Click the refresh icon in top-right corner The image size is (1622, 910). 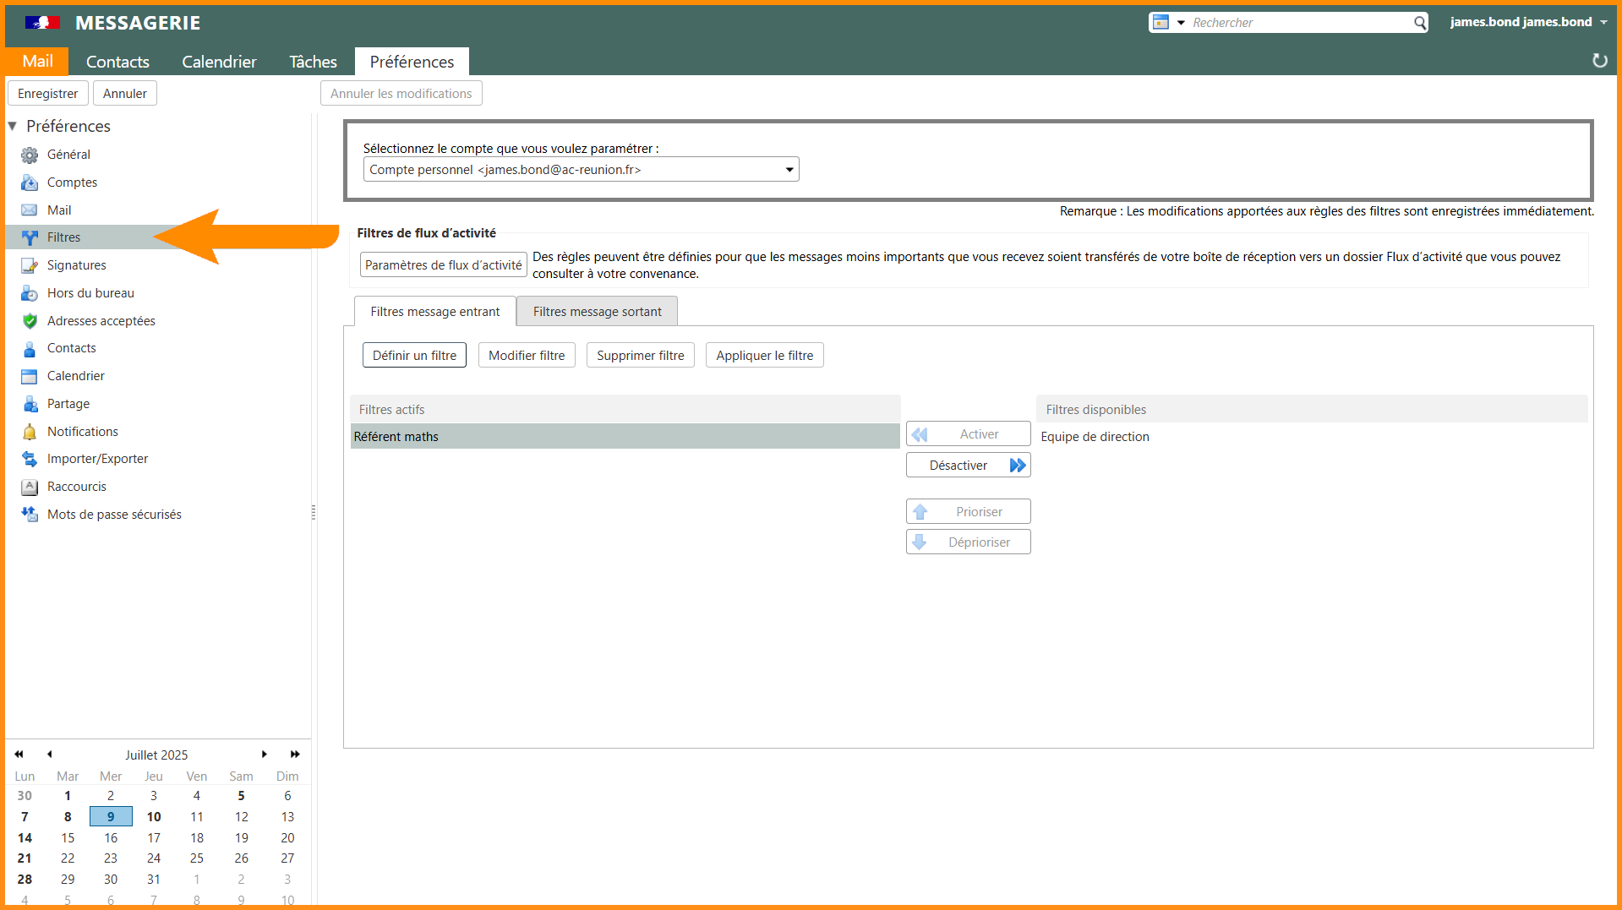[1599, 61]
